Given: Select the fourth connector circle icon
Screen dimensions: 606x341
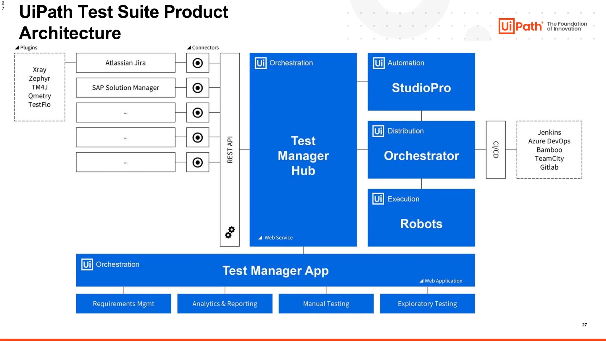Looking at the screenshot, I should pyautogui.click(x=198, y=137).
